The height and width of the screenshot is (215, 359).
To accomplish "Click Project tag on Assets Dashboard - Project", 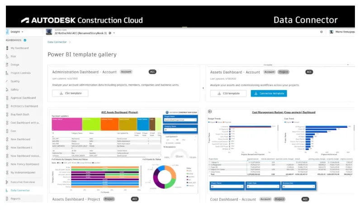I will (109, 199).
